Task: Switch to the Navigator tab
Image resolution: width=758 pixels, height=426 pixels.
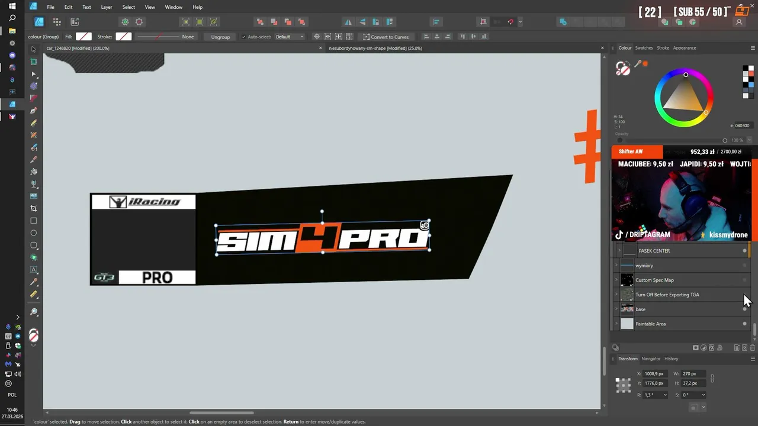Action: pos(651,359)
